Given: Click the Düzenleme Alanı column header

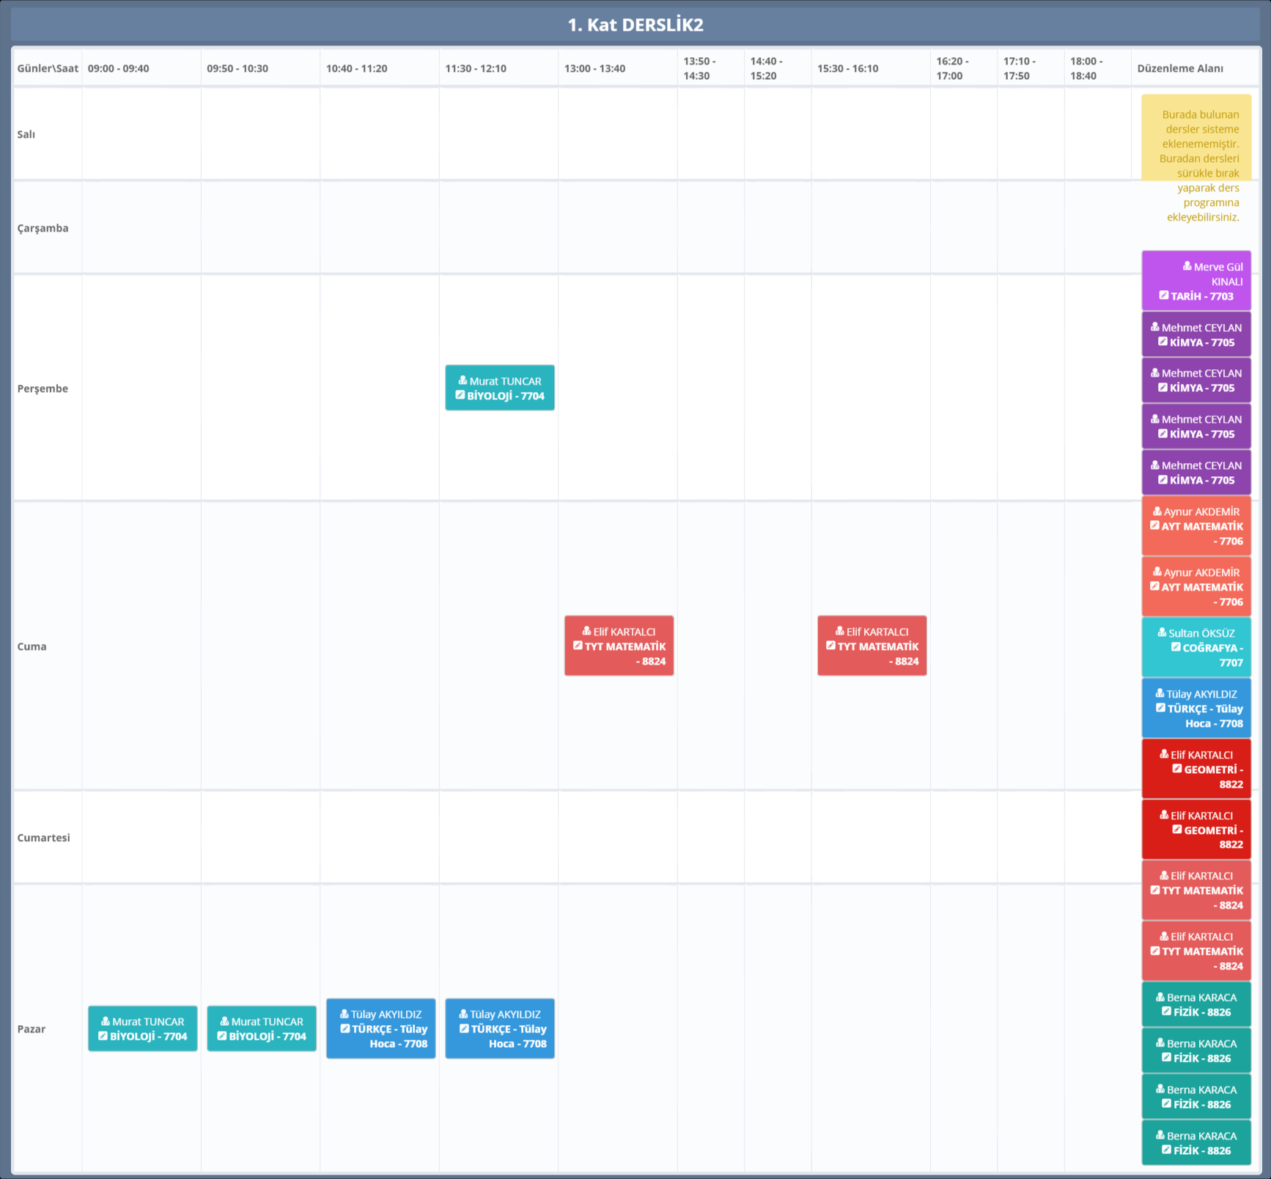Looking at the screenshot, I should coord(1179,68).
